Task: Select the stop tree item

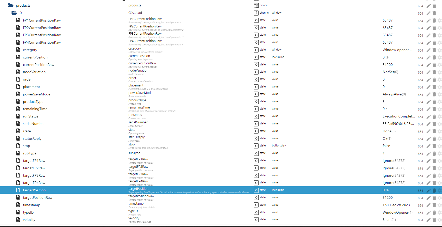Action: tap(26, 146)
